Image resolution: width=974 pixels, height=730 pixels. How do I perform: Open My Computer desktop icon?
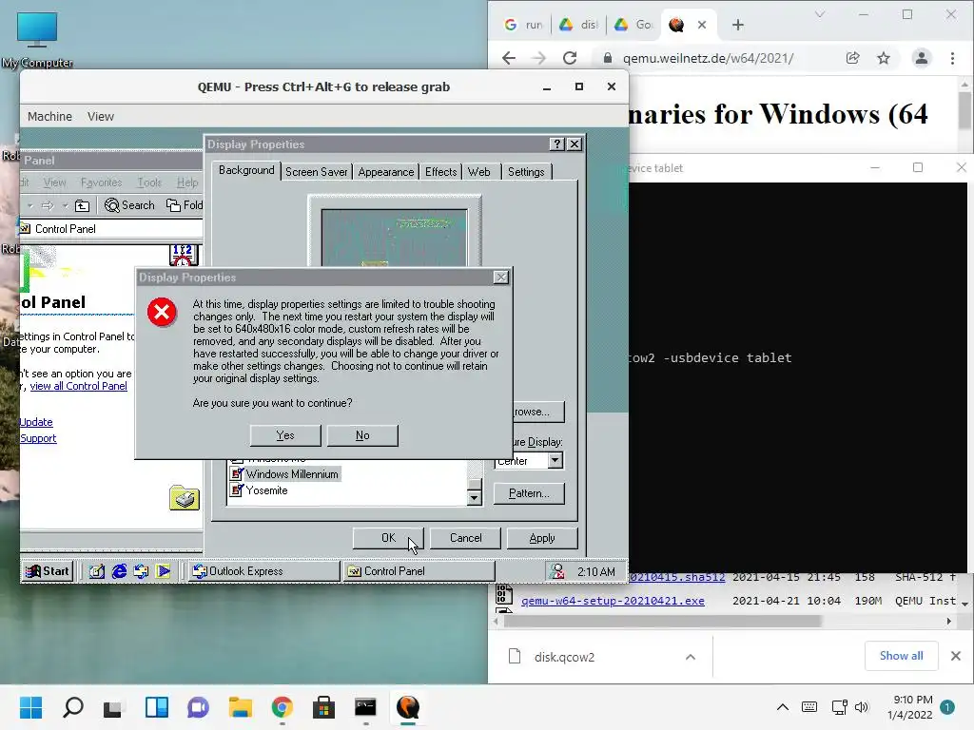pyautogui.click(x=37, y=39)
